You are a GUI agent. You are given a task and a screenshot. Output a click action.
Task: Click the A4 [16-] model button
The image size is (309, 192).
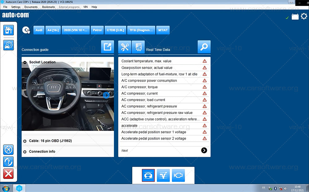(x=53, y=30)
